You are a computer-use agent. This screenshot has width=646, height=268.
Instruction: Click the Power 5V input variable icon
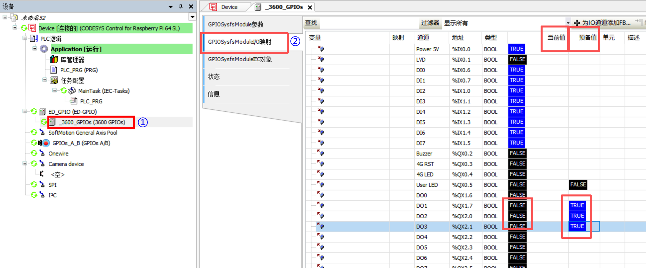pyautogui.click(x=321, y=49)
